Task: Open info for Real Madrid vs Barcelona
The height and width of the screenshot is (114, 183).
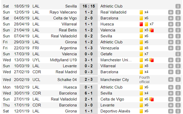Action: (178, 72)
